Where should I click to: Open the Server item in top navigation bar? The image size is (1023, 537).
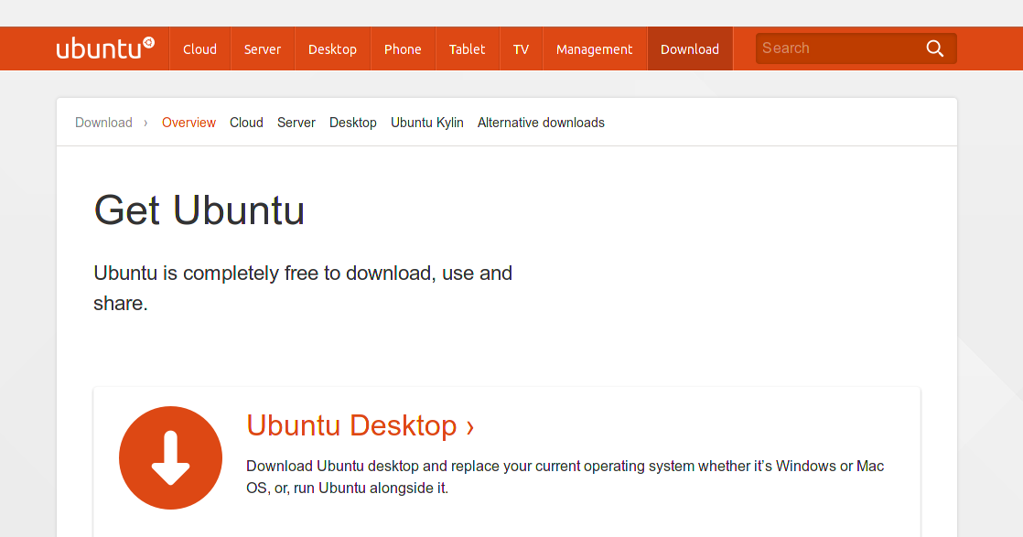tap(263, 48)
